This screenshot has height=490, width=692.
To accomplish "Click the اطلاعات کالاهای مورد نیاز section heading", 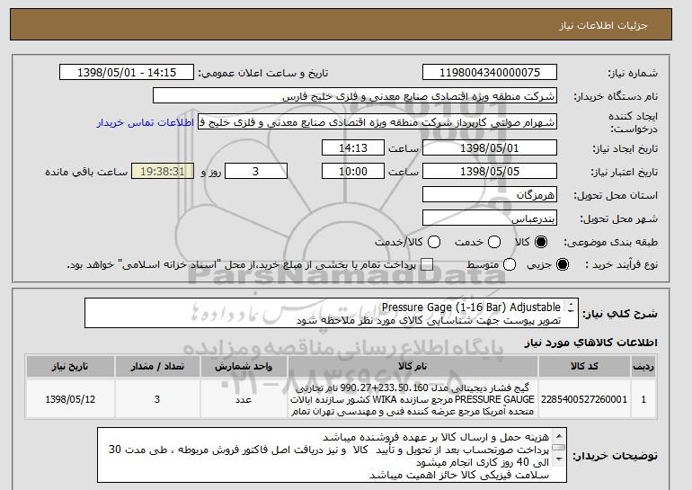I will point(590,343).
